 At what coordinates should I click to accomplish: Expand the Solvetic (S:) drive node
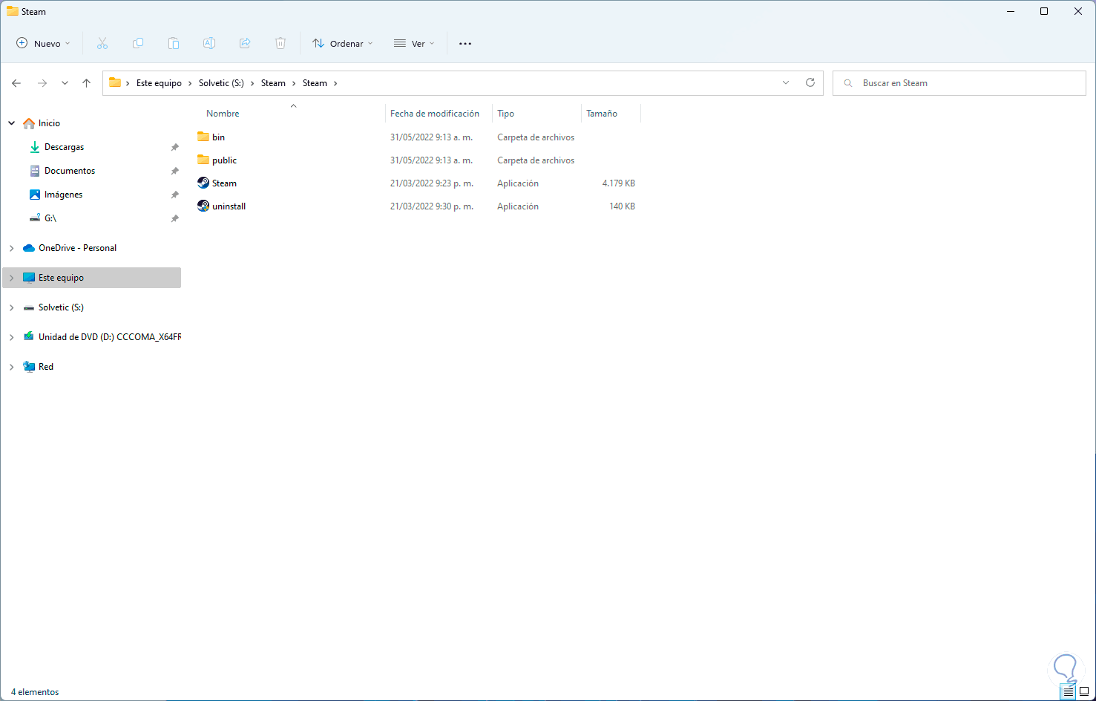(x=12, y=307)
